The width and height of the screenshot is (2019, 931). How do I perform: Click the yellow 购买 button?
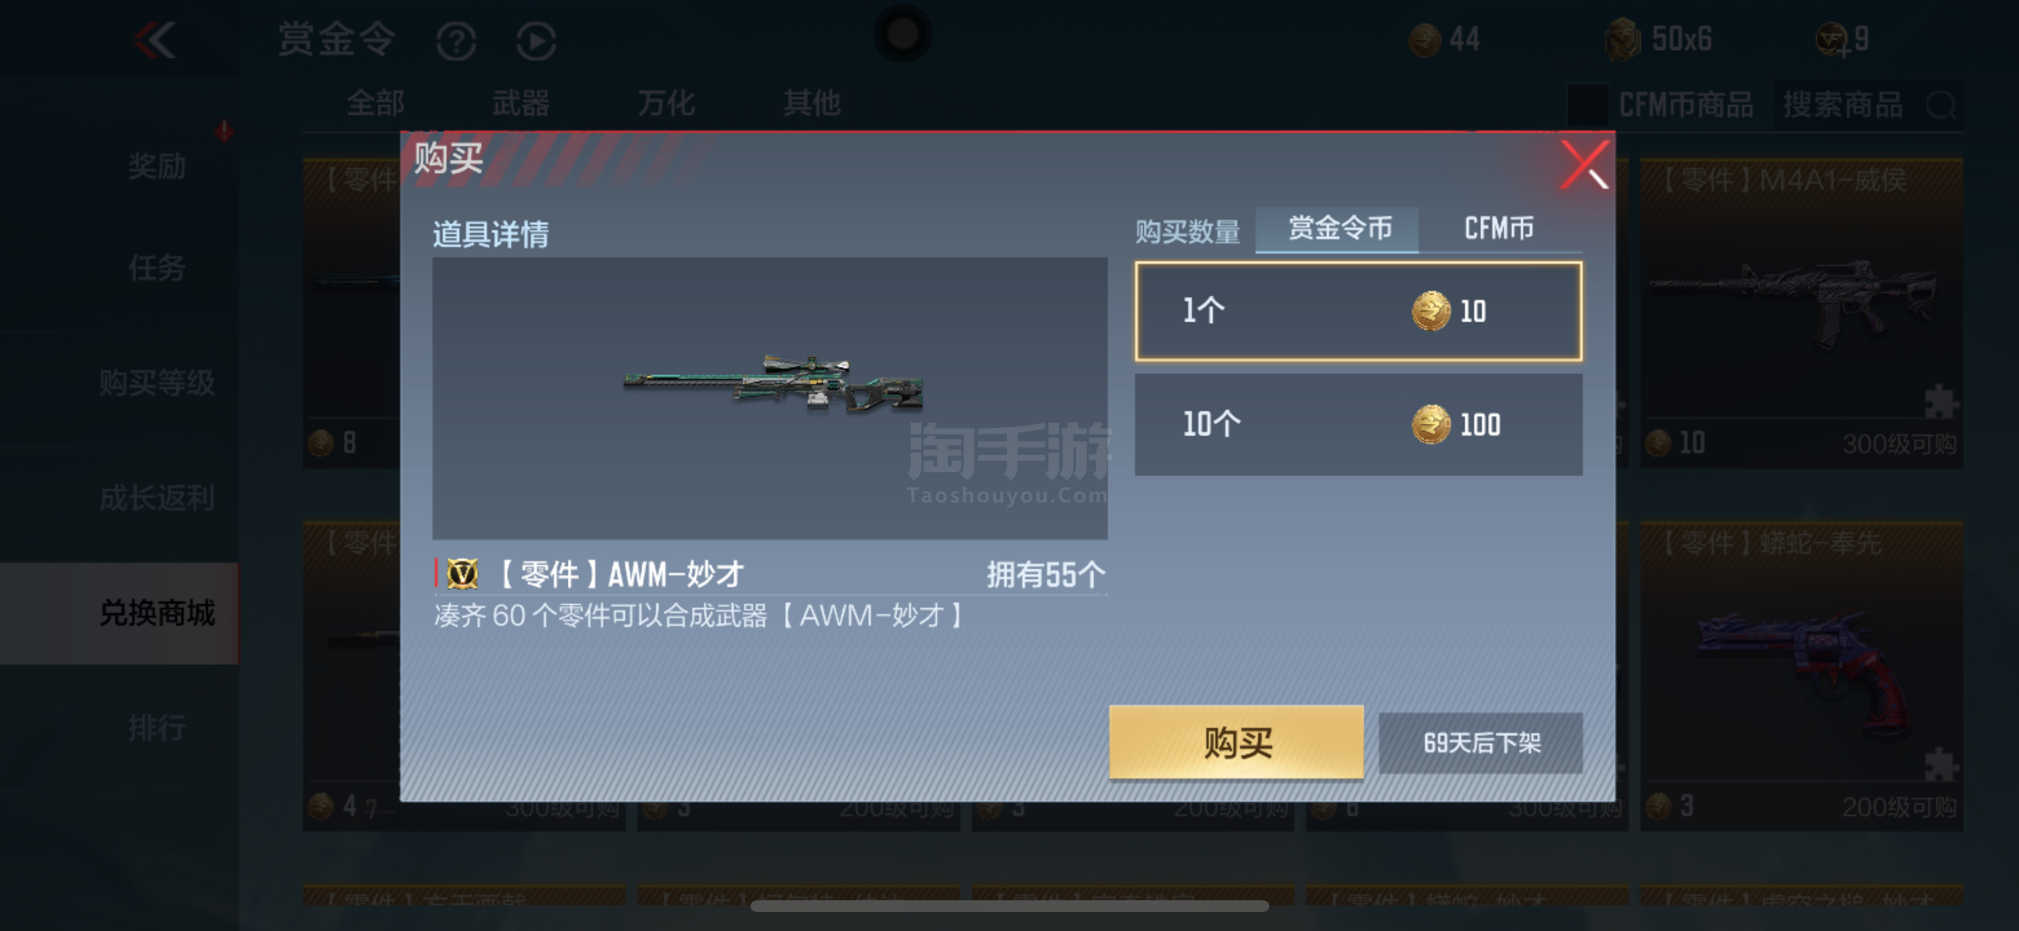click(x=1236, y=742)
